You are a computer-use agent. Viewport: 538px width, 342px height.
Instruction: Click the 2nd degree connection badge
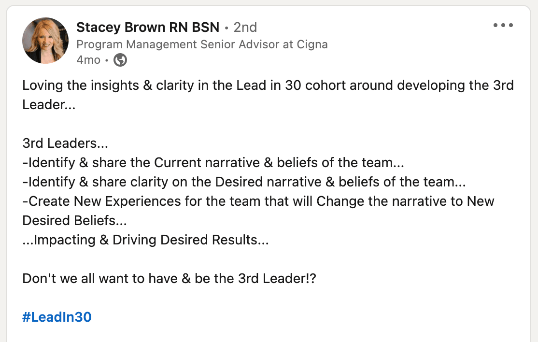245,27
